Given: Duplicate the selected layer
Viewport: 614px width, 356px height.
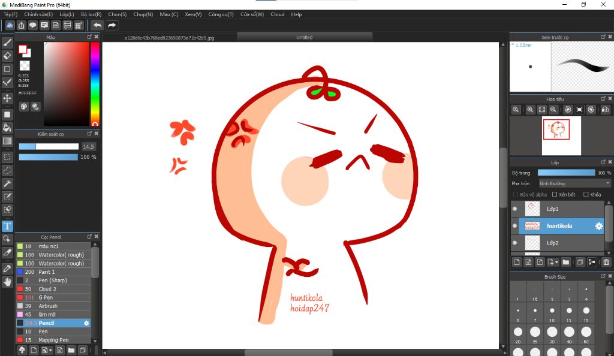Looking at the screenshot, I should click(x=580, y=262).
